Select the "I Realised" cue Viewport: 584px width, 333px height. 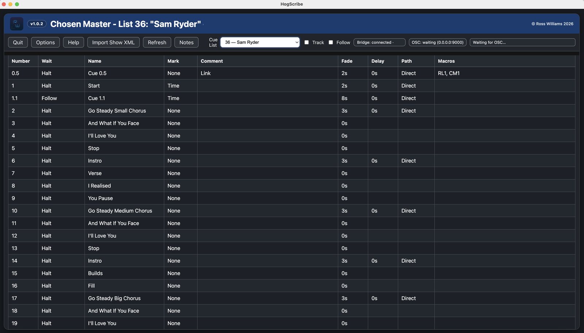click(x=99, y=186)
